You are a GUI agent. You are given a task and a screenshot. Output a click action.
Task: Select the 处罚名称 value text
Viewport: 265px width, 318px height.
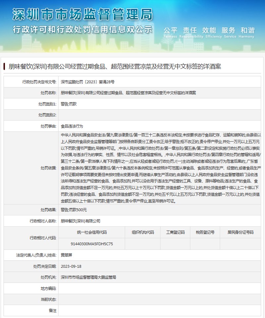[x=128, y=93]
